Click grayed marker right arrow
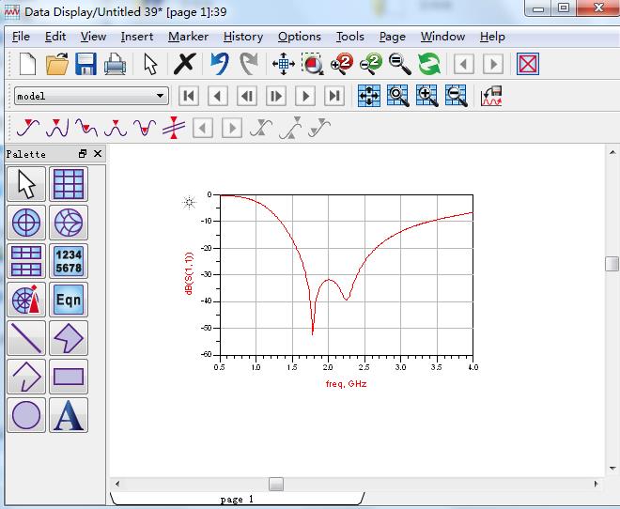The width and height of the screenshot is (620, 509). (x=232, y=128)
